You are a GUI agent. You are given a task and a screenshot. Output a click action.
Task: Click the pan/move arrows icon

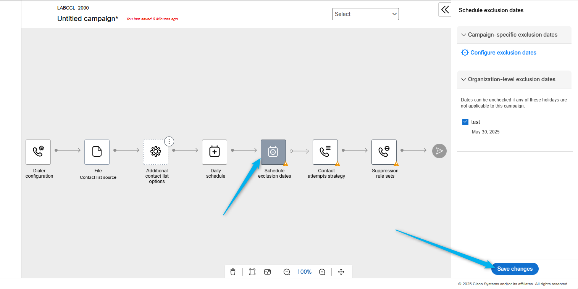point(341,272)
